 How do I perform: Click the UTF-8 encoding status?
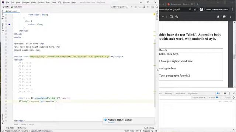(x=139, y=131)
